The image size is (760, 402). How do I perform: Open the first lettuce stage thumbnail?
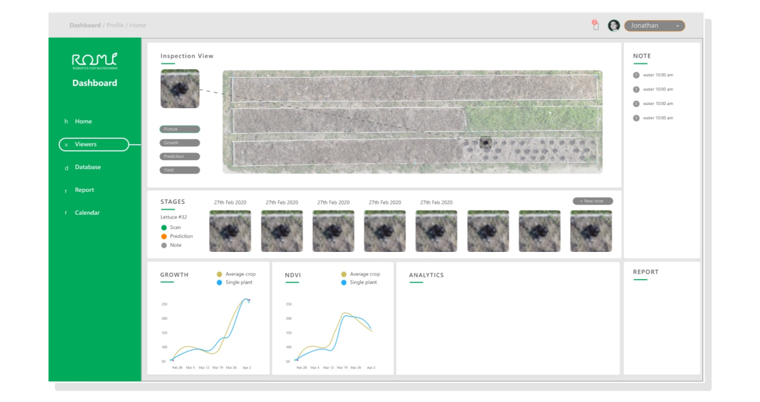point(231,230)
